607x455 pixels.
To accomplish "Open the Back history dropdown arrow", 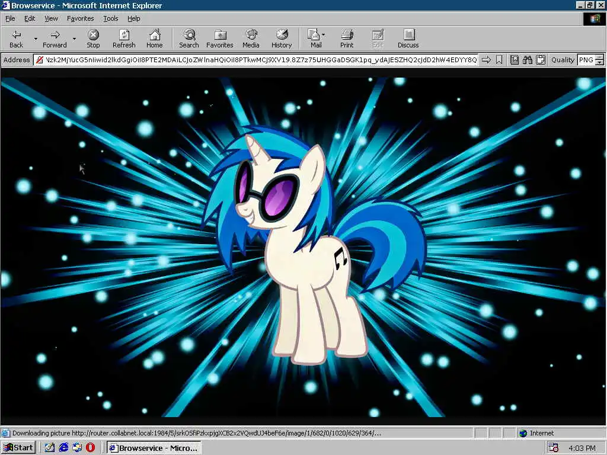I will [36, 39].
